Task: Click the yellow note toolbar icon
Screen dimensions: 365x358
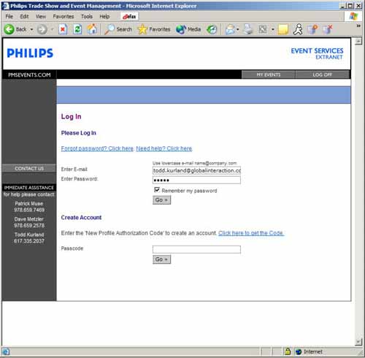Action: click(x=283, y=29)
